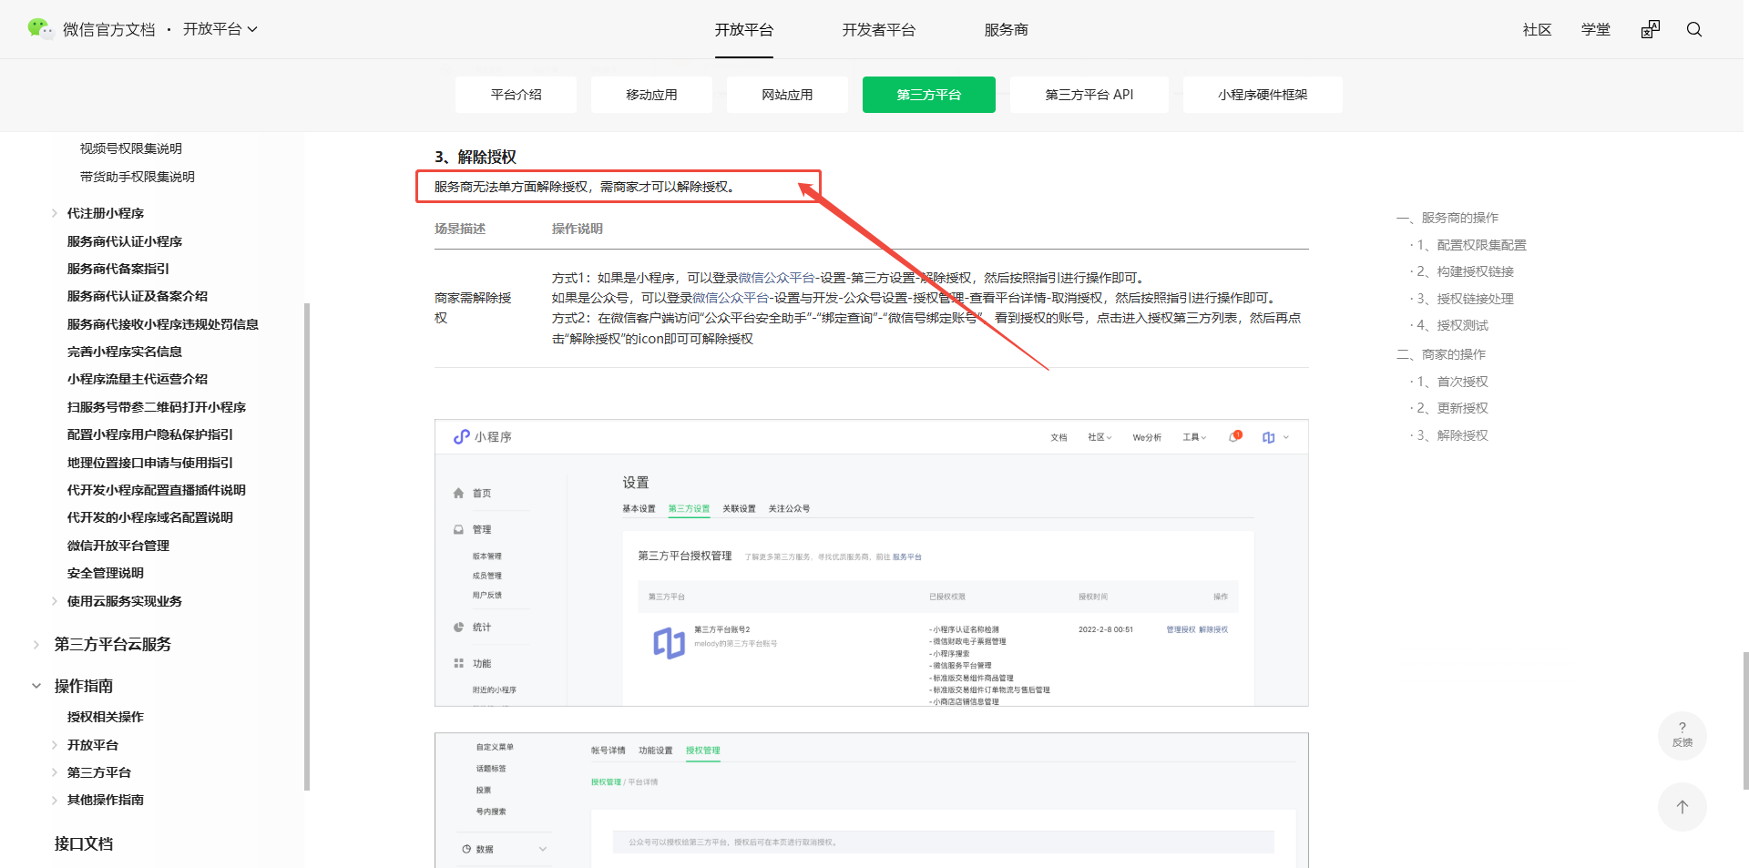Select the 平台介绍 sub-tab

pos(517,95)
